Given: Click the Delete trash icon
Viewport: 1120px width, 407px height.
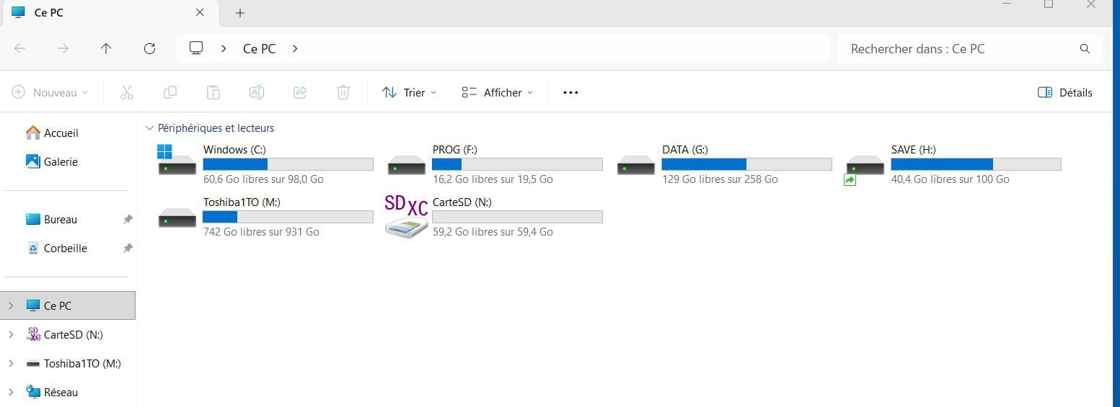Looking at the screenshot, I should (x=343, y=92).
